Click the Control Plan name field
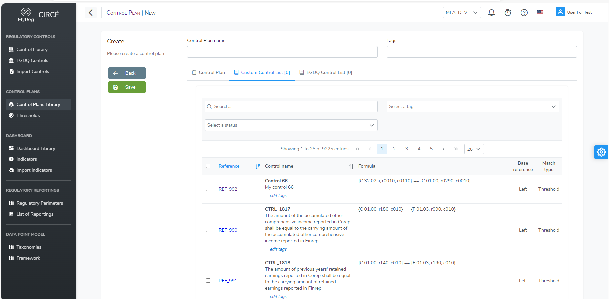 (x=282, y=52)
